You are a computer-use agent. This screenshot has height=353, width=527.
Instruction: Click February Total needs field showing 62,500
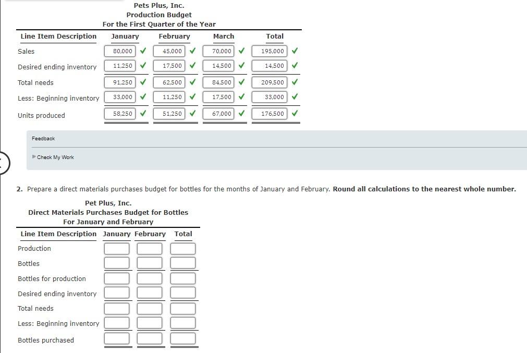pyautogui.click(x=169, y=82)
